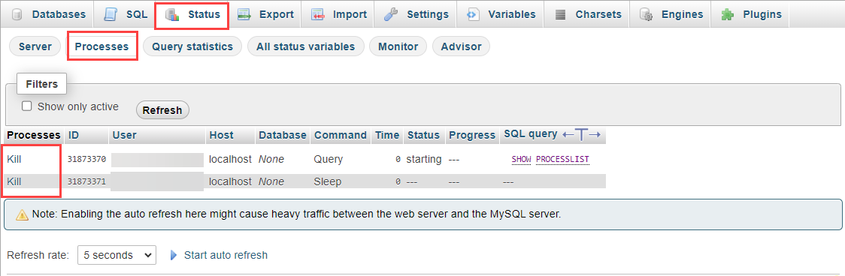Click Start auto refresh link
845x276 pixels.
(x=226, y=255)
